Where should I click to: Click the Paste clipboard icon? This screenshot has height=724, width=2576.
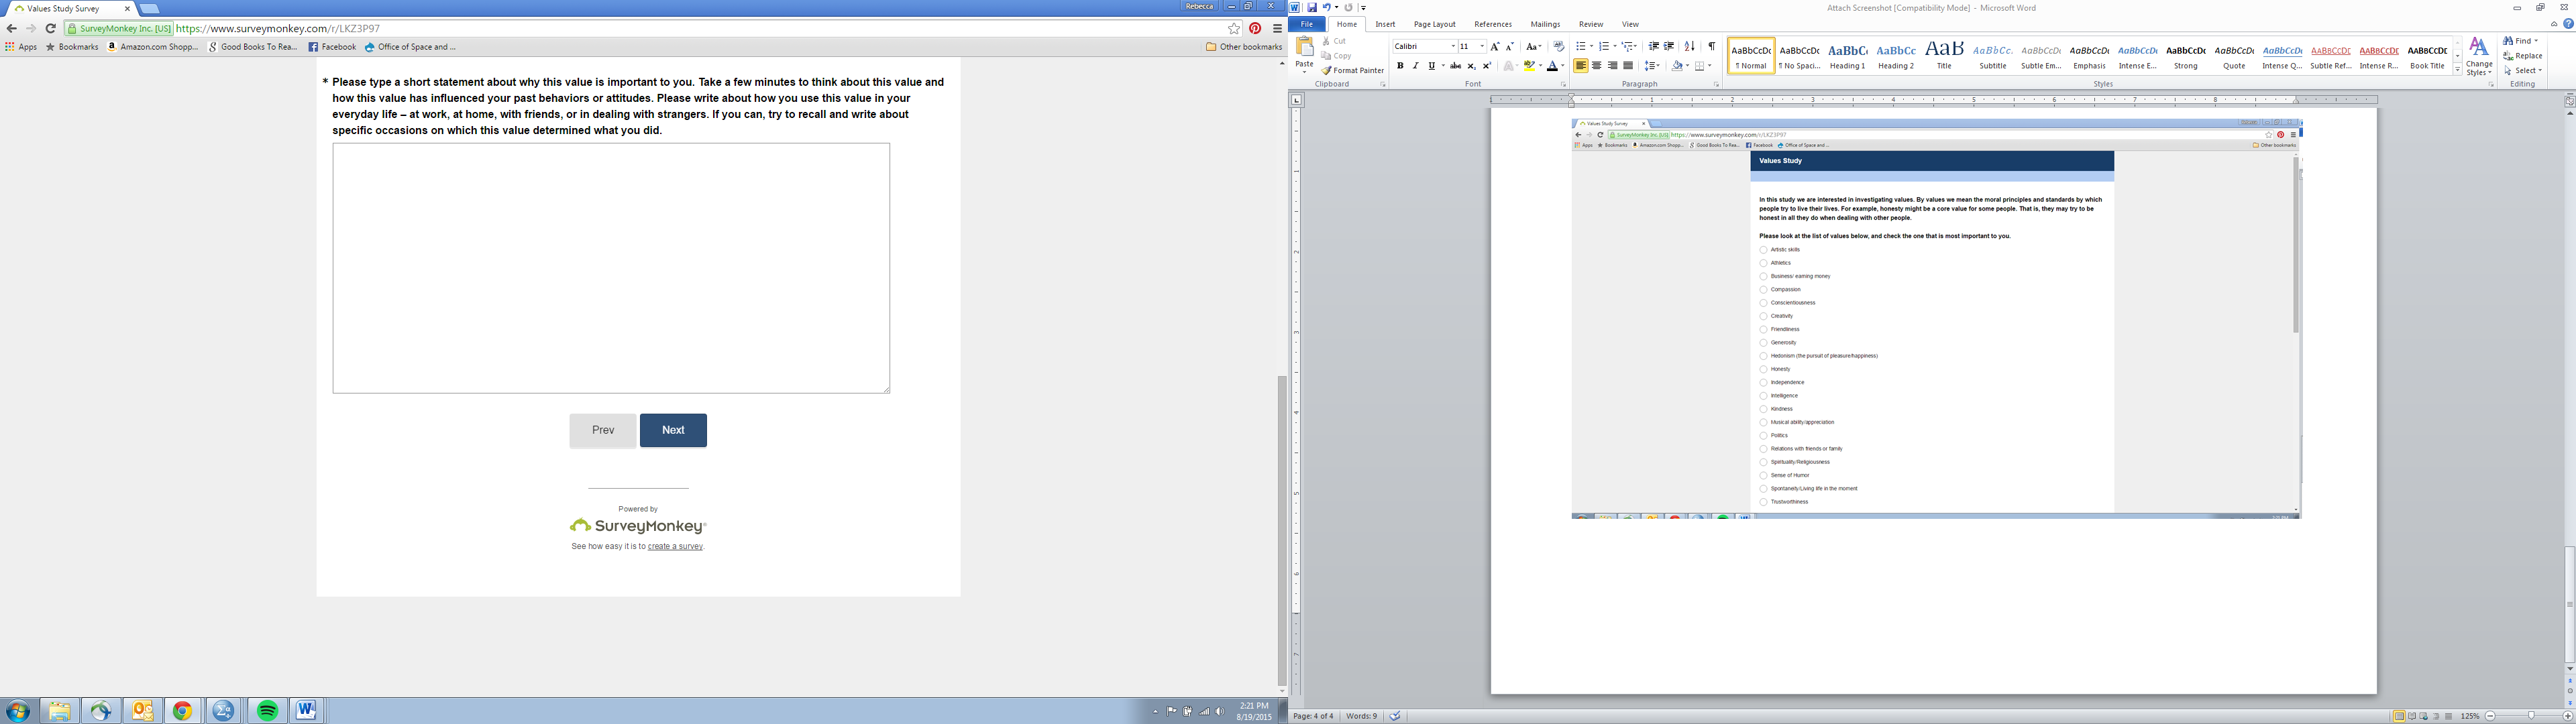[x=1304, y=47]
